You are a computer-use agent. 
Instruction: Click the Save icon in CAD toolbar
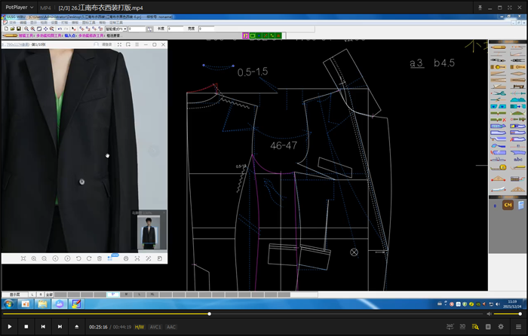[19, 29]
